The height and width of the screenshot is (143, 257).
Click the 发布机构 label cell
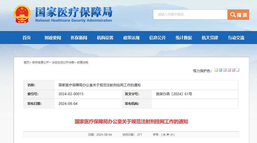point(137,104)
